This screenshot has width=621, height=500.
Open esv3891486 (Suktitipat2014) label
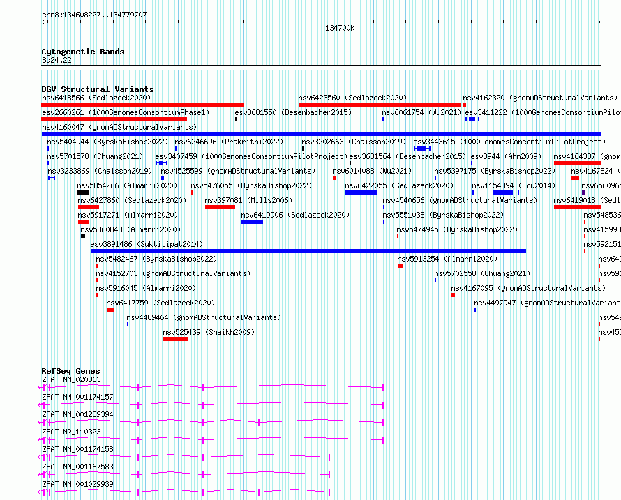point(147,244)
